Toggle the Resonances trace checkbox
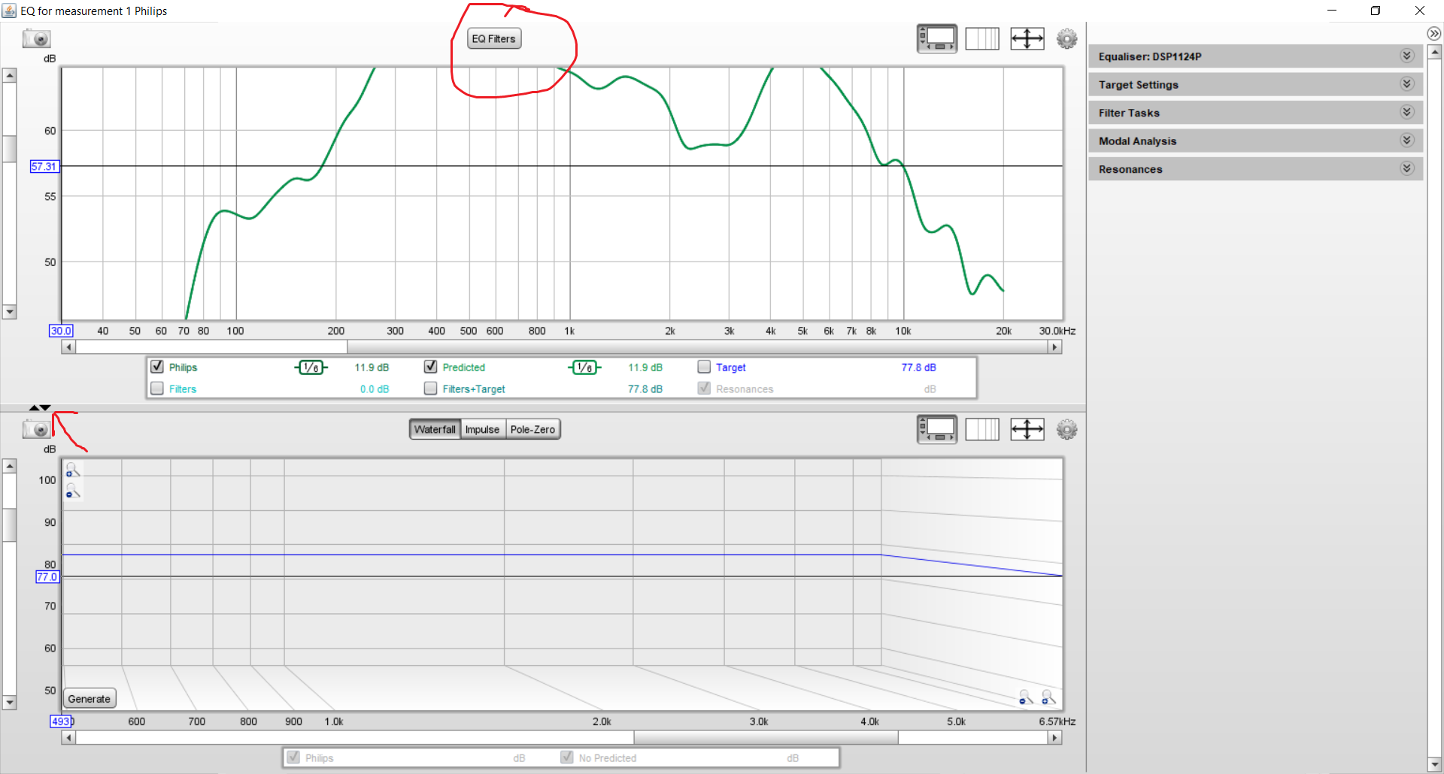Image resolution: width=1444 pixels, height=774 pixels. pos(704,389)
